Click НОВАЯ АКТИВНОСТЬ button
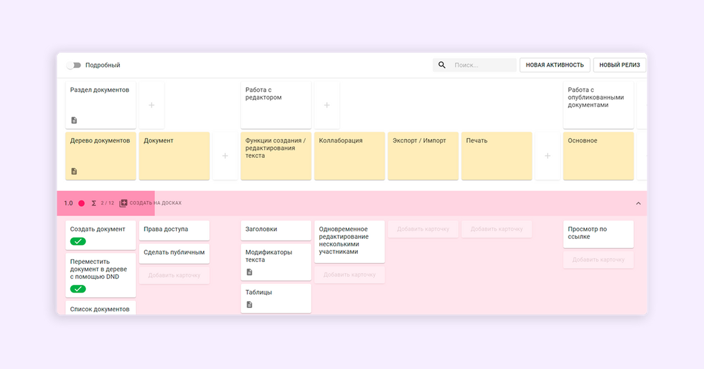The height and width of the screenshot is (369, 704). [555, 65]
